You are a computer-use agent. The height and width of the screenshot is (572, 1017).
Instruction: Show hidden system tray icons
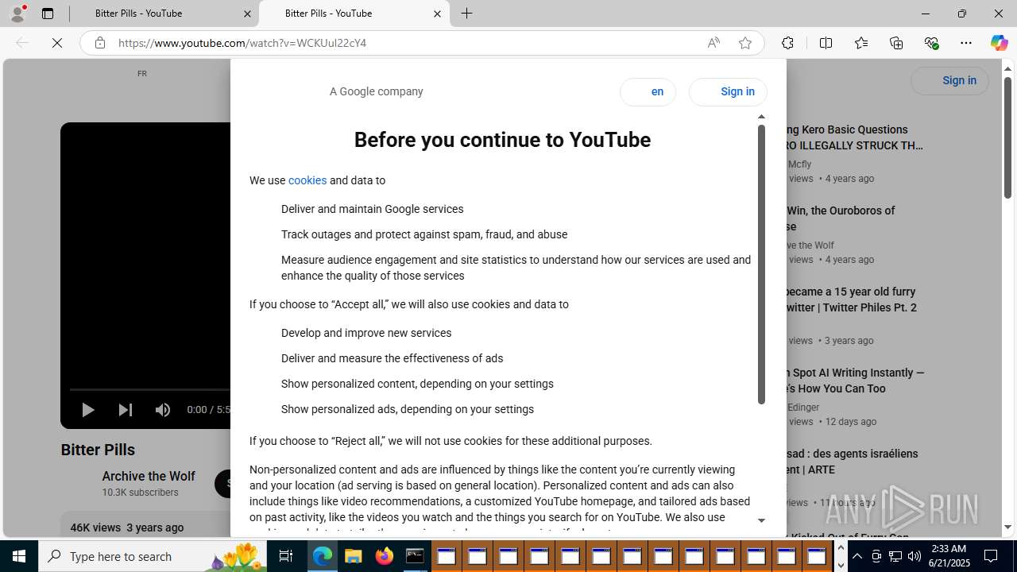pos(857,556)
